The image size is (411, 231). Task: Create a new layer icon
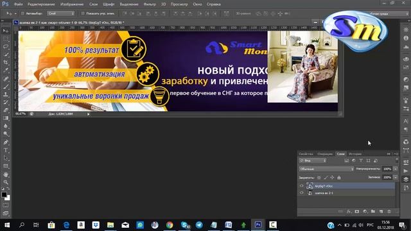[381, 211]
